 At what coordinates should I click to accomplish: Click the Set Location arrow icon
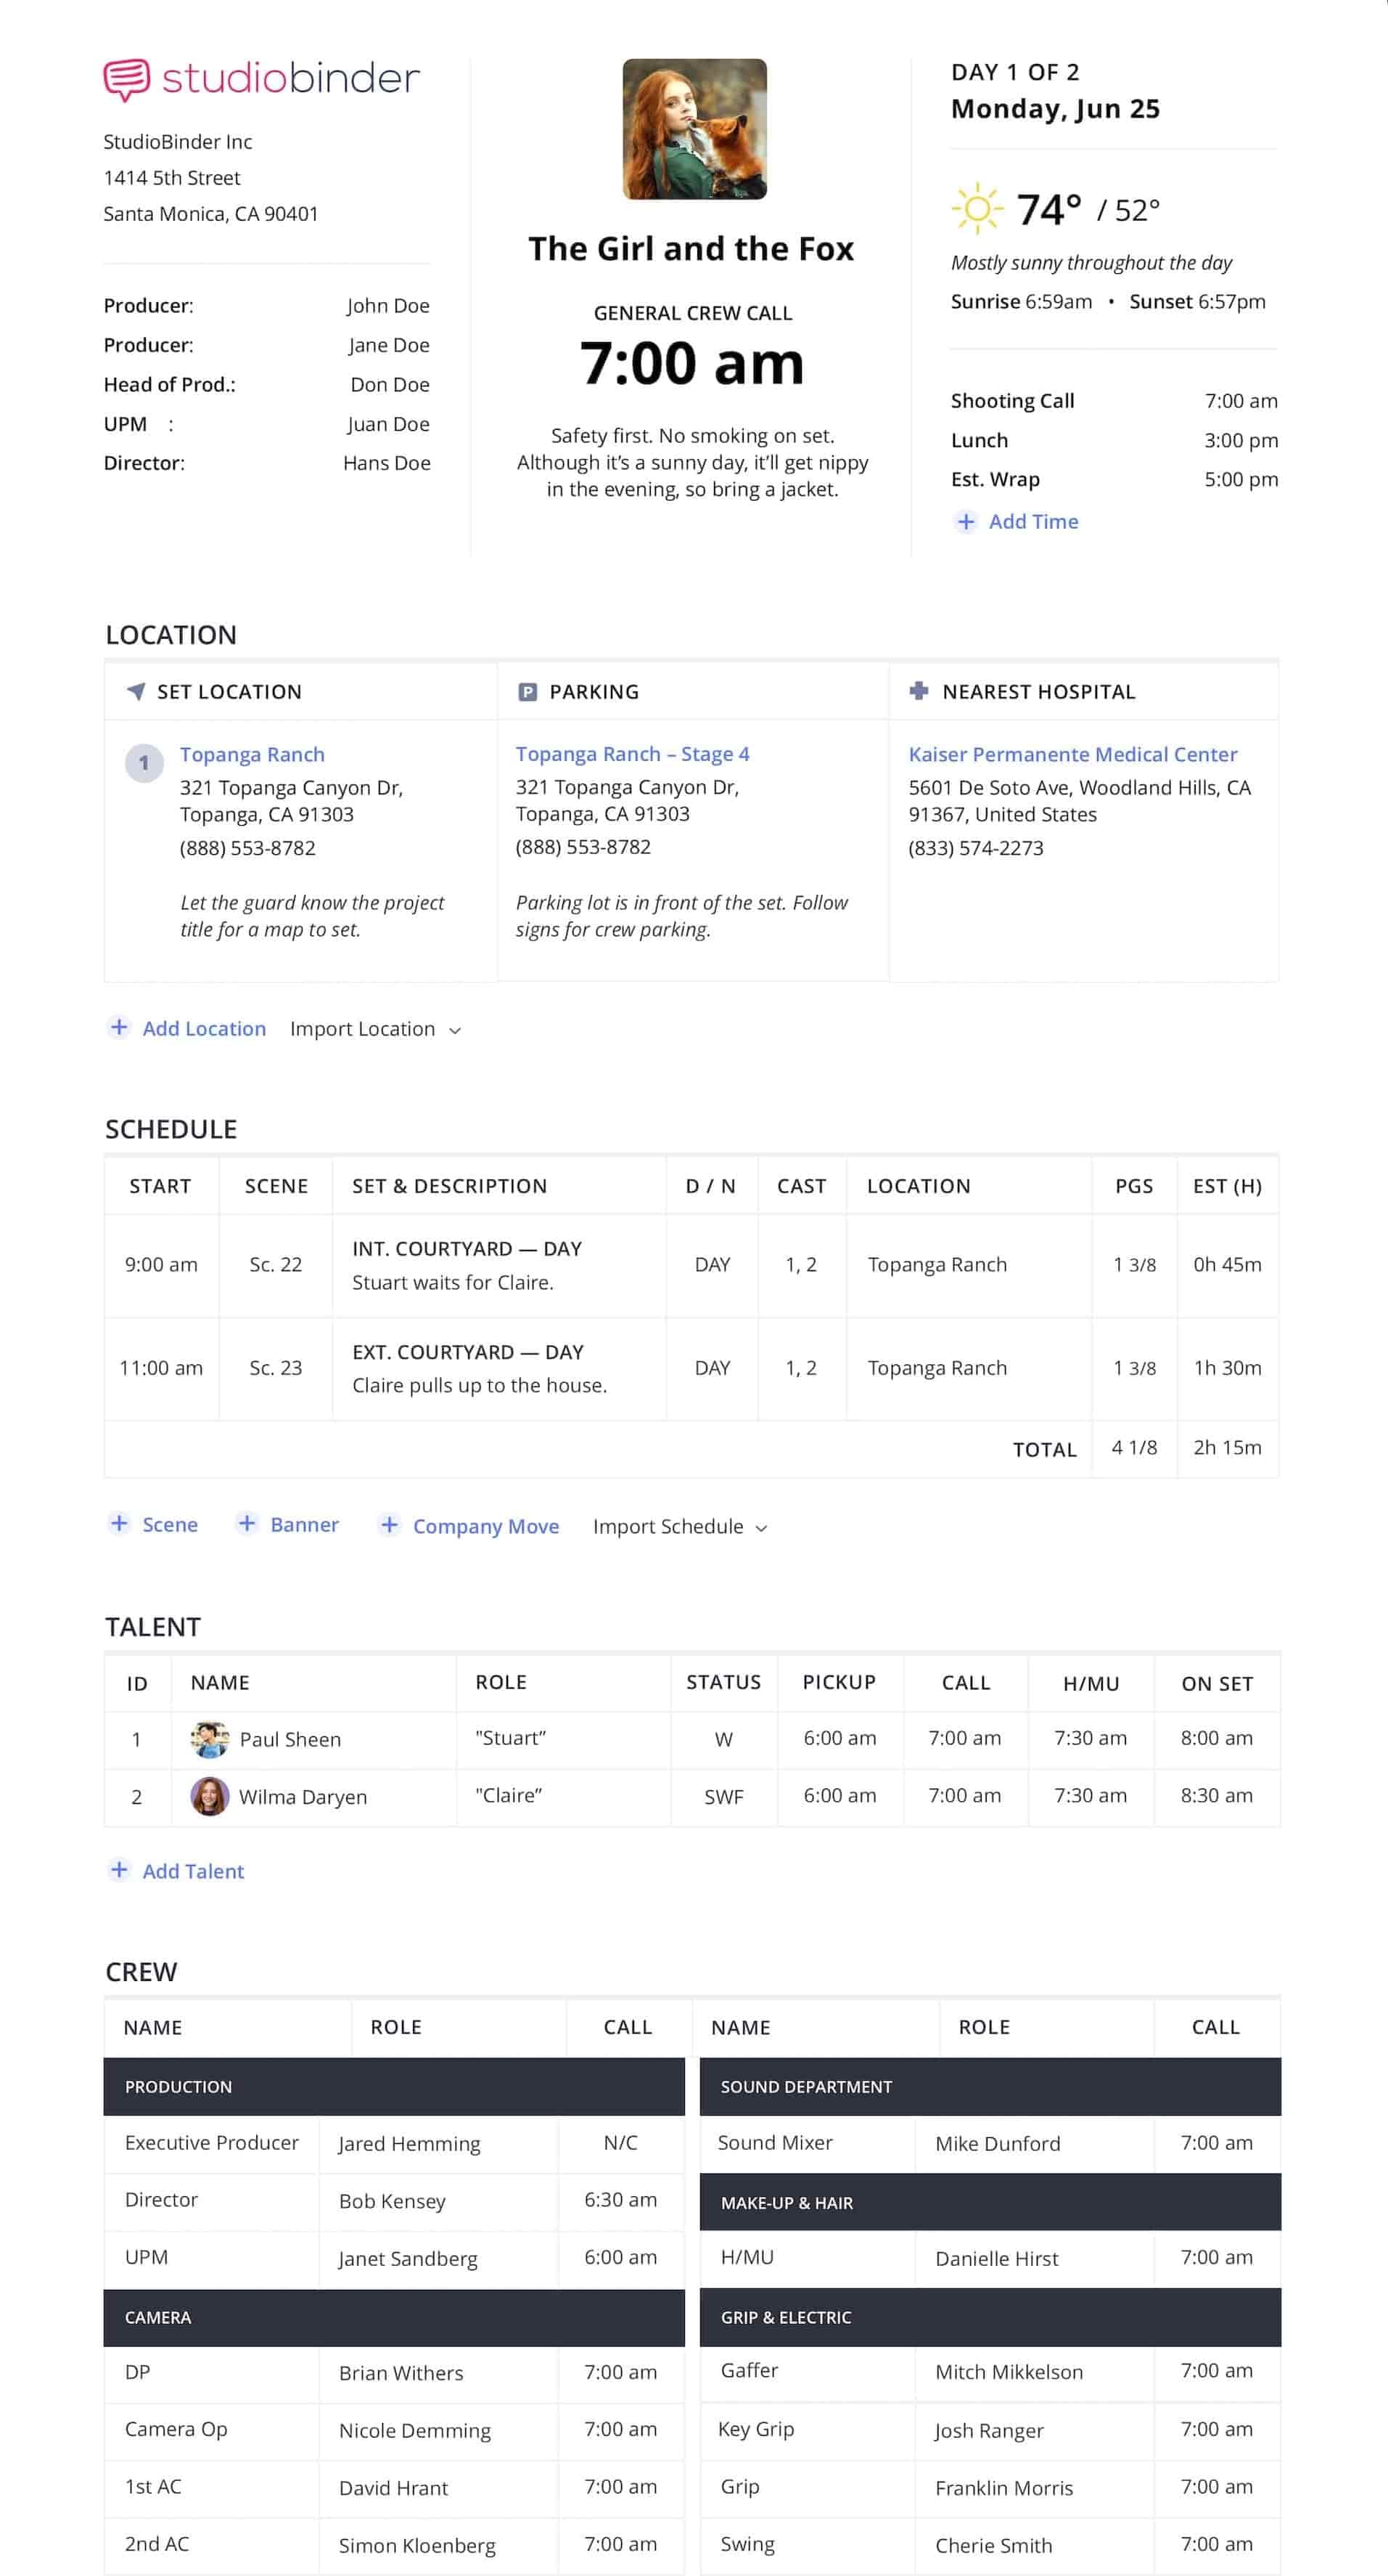click(136, 691)
